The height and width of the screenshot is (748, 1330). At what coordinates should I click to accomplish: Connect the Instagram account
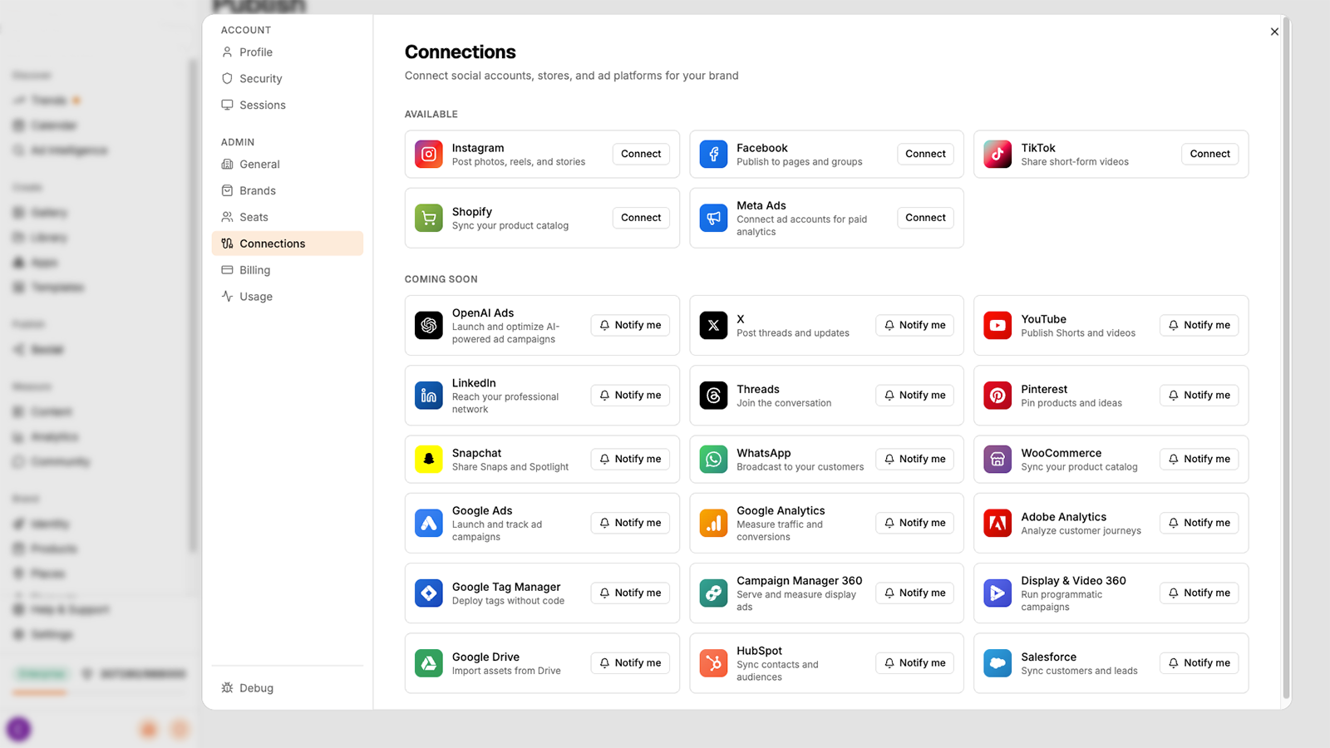coord(641,154)
